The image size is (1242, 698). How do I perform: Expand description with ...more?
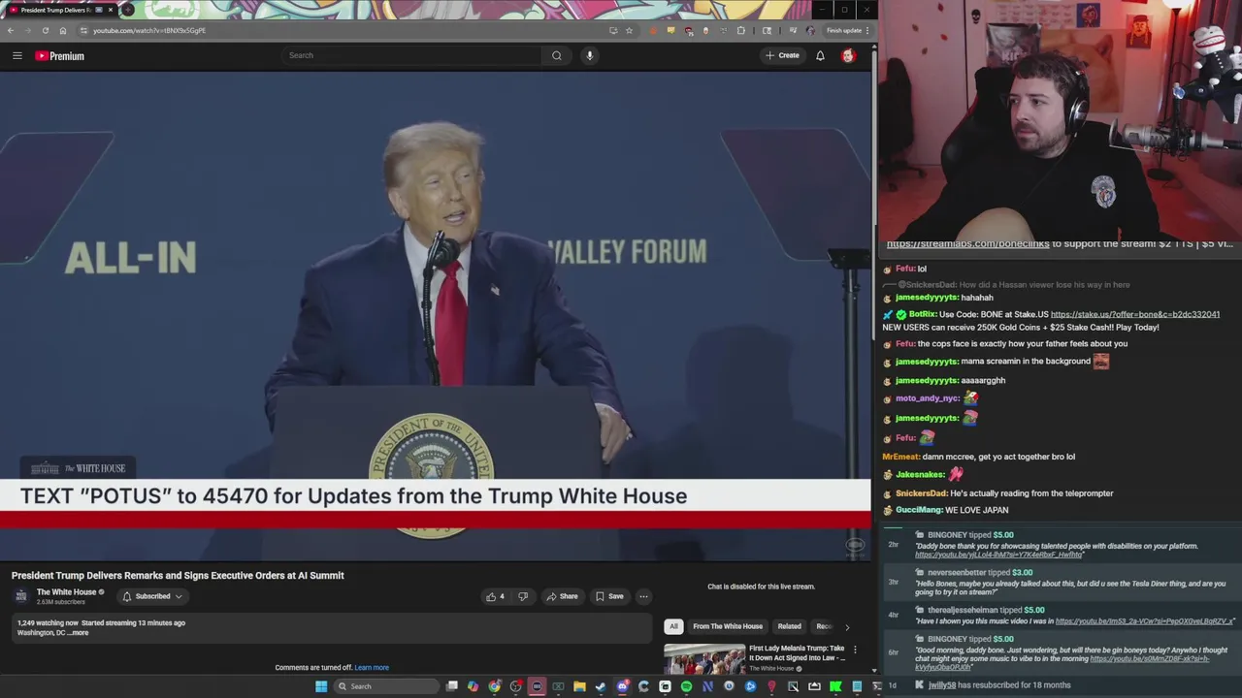78,633
